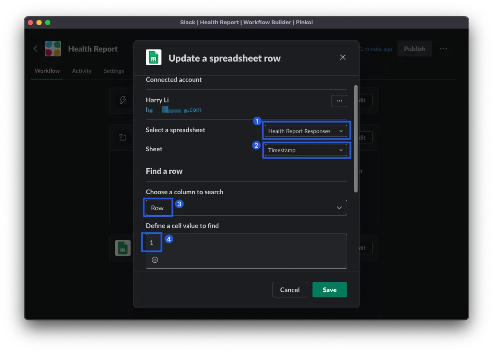Click the form step icon in the workflow list
The image size is (493, 352).
123,137
